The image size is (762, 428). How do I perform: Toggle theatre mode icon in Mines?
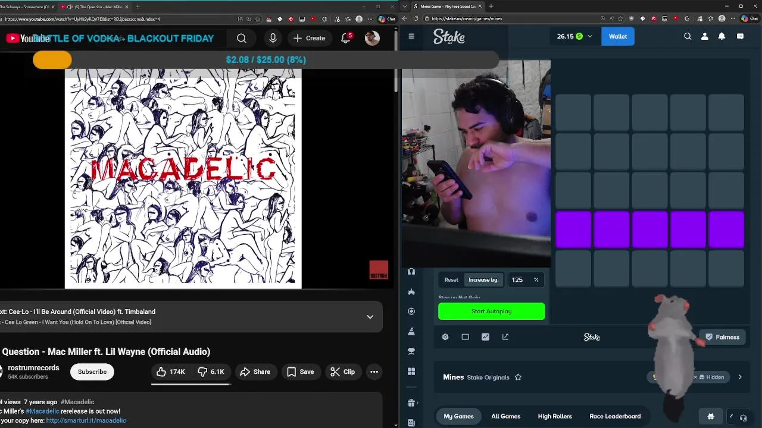click(x=466, y=337)
